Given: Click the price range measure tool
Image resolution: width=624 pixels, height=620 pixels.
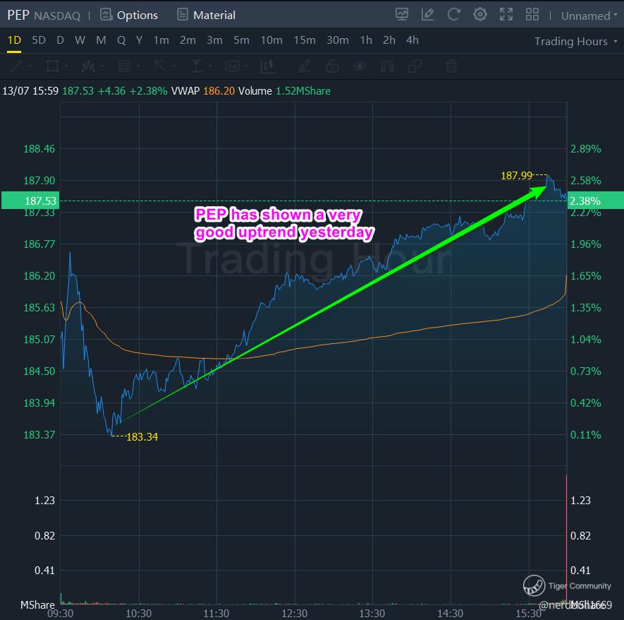Looking at the screenshot, I should click(x=268, y=66).
